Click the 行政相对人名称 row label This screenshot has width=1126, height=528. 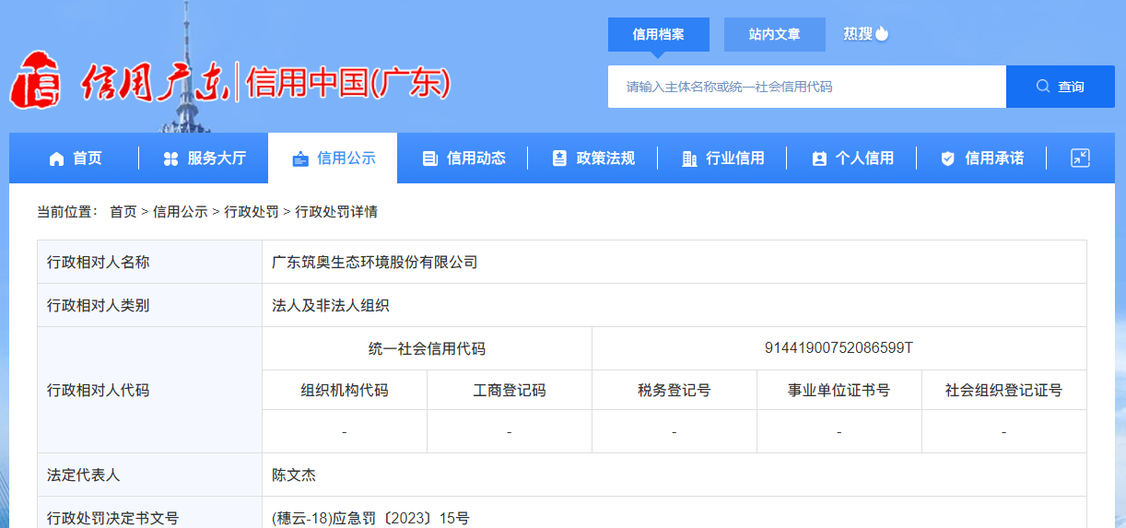(98, 263)
